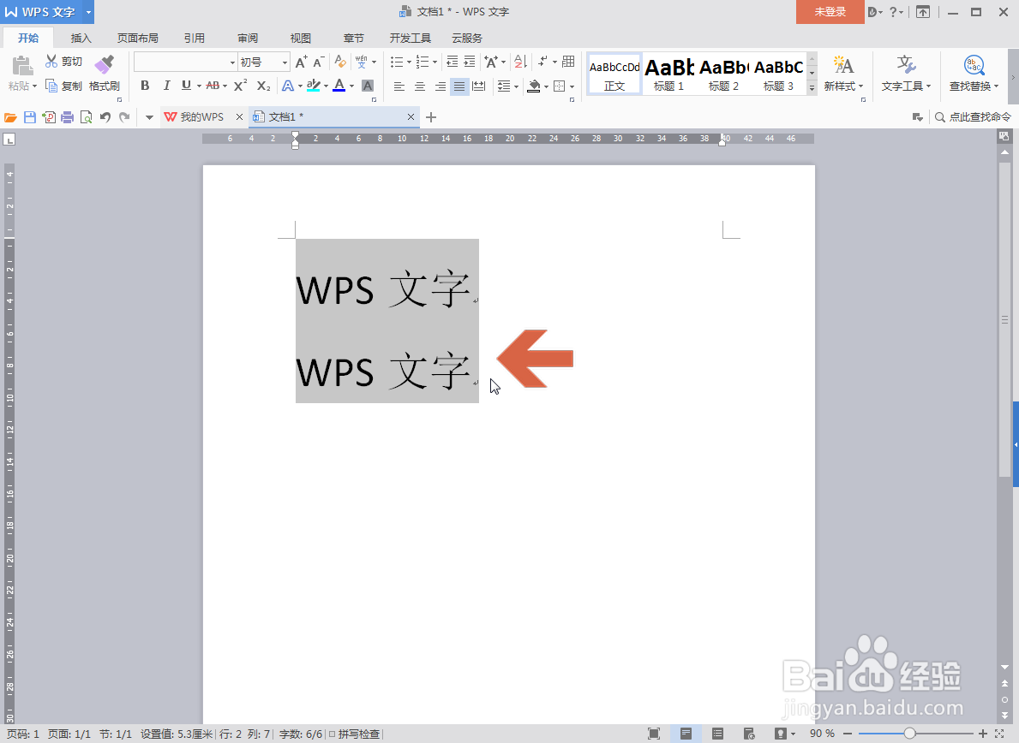Apply the 标题 2 heading style
Viewport: 1019px width, 743px height.
pyautogui.click(x=723, y=74)
